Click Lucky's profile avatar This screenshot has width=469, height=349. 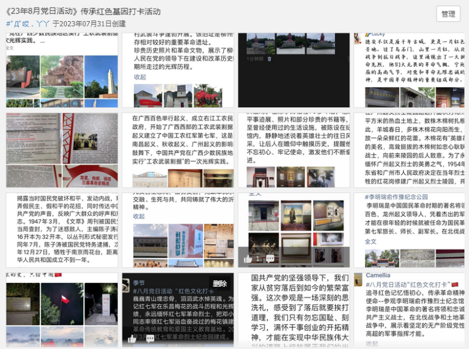[x=358, y=38]
